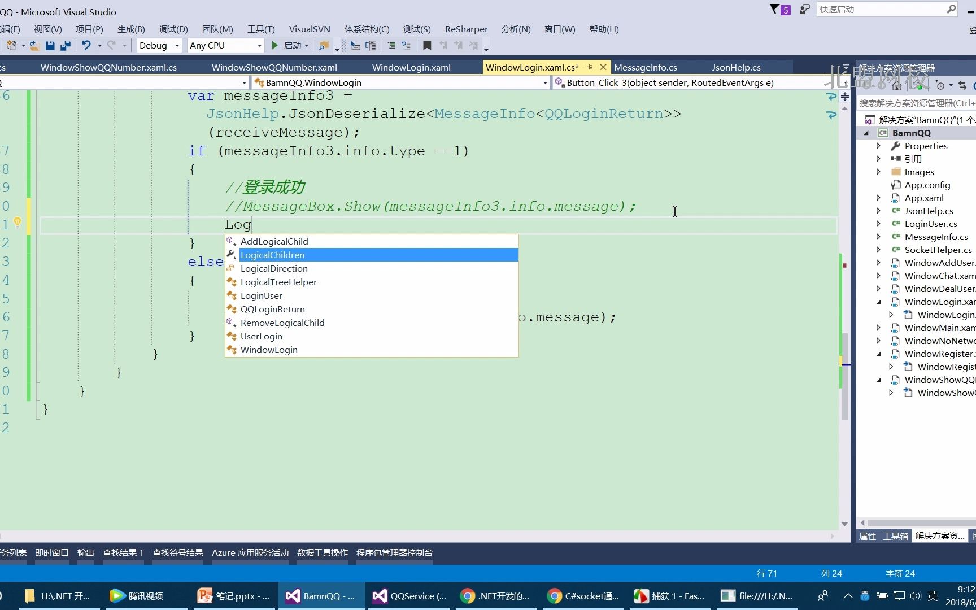
Task: Click the Find in Files toolbar icon
Action: (324, 45)
